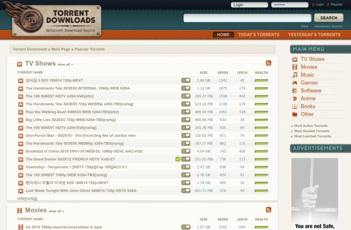Click Music note icon in Main Menu
Image resolution: width=351 pixels, height=230 pixels.
[295, 75]
